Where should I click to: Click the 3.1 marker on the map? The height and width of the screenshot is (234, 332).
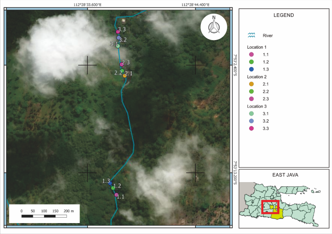coord(117,46)
